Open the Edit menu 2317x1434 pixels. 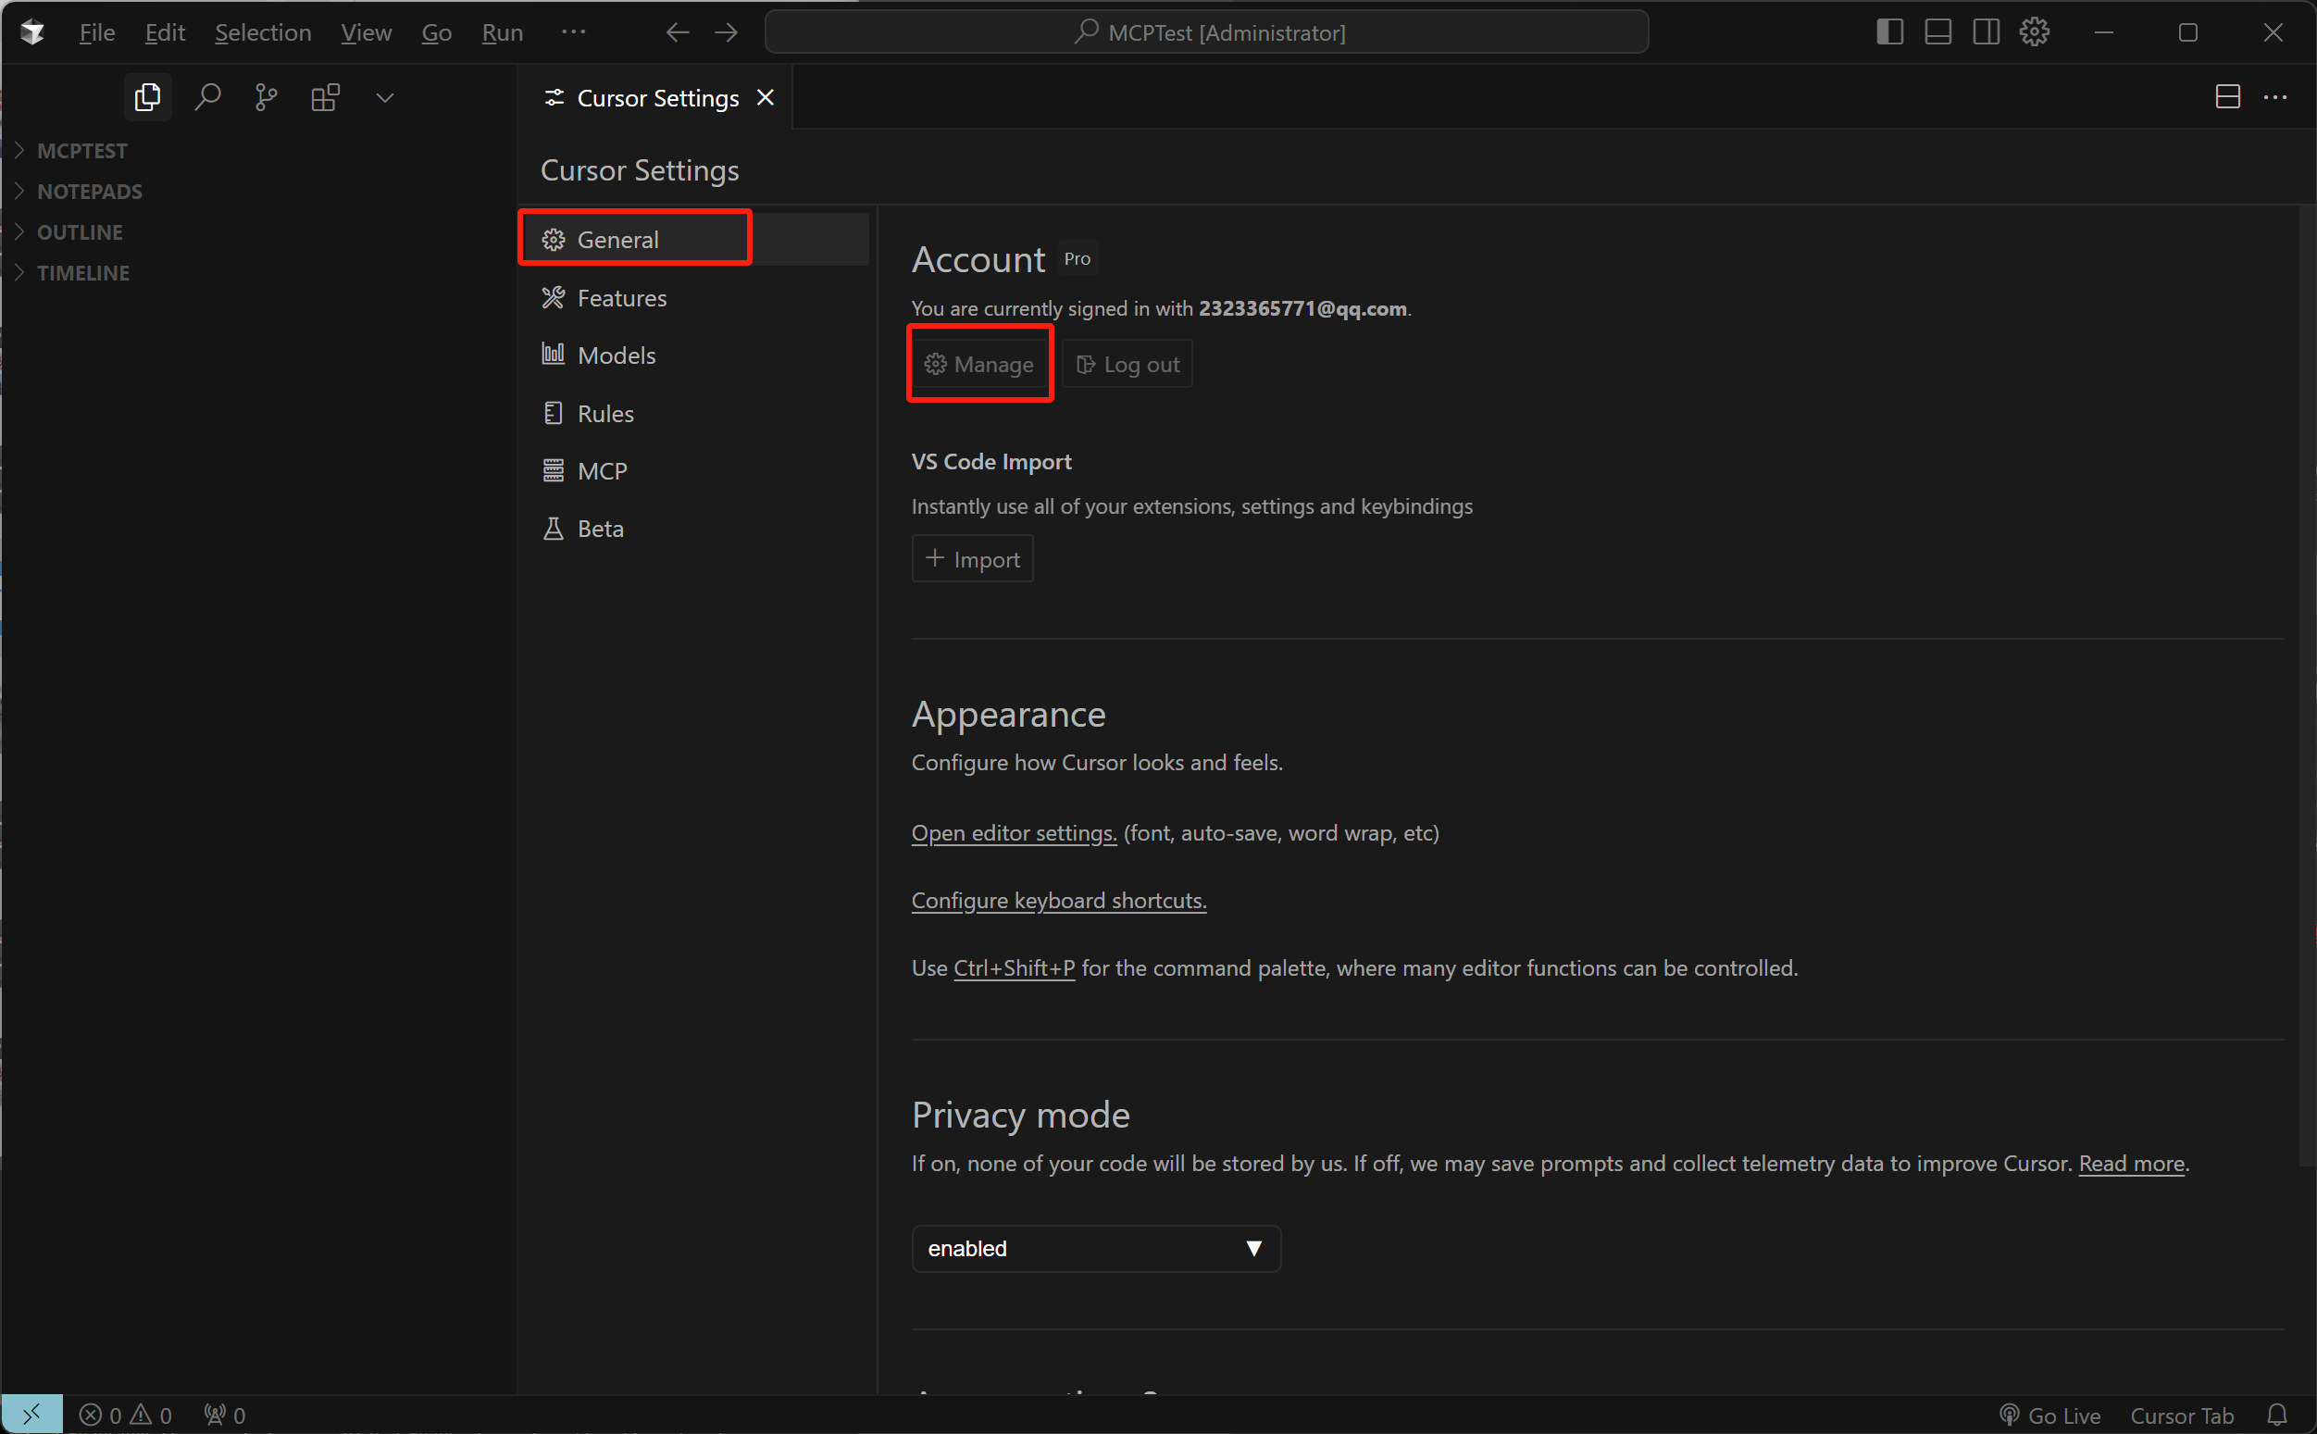(165, 32)
